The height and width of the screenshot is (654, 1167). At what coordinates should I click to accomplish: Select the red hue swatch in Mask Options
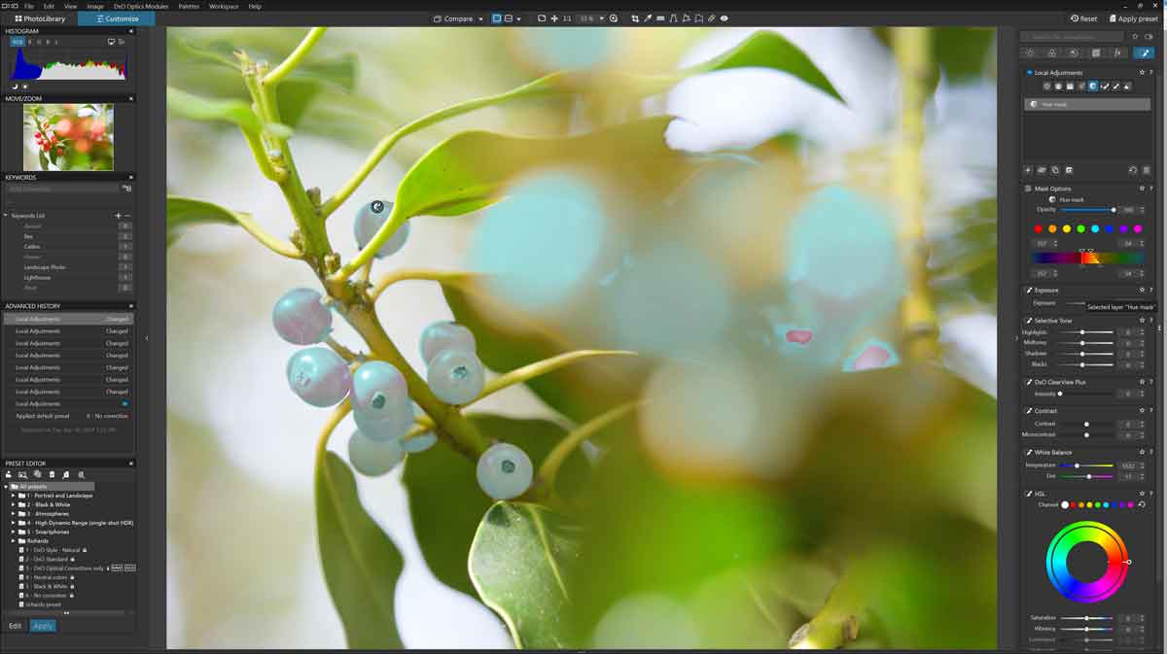pyautogui.click(x=1040, y=228)
